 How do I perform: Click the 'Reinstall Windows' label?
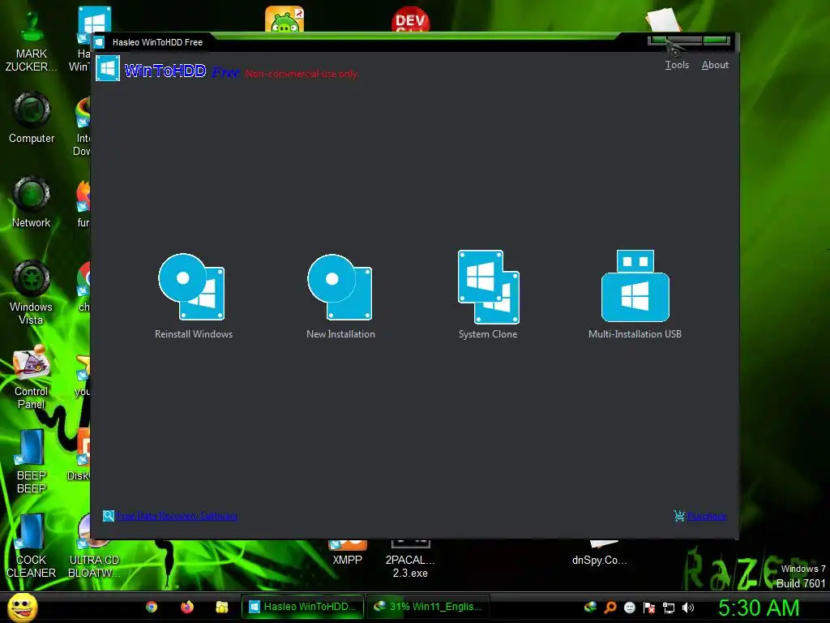point(194,334)
